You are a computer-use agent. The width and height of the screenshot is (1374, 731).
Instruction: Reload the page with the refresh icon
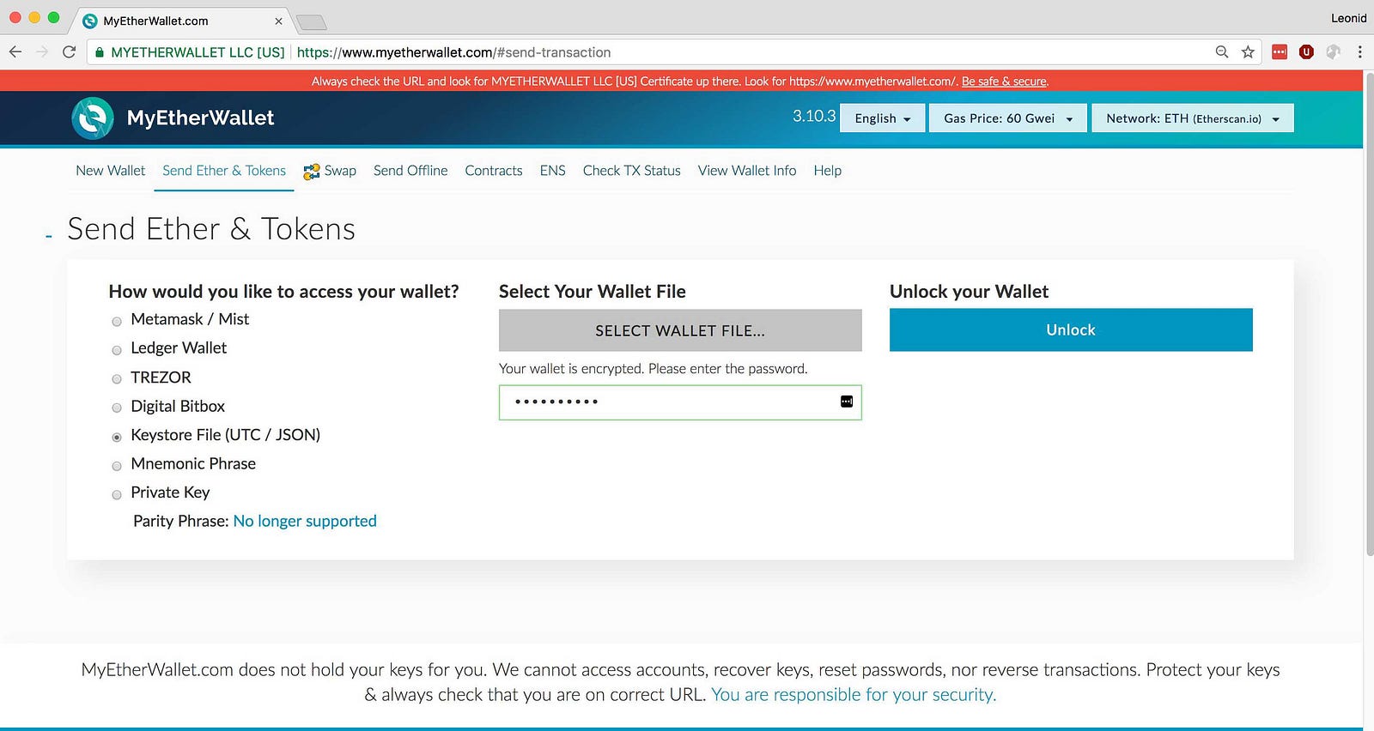[70, 52]
